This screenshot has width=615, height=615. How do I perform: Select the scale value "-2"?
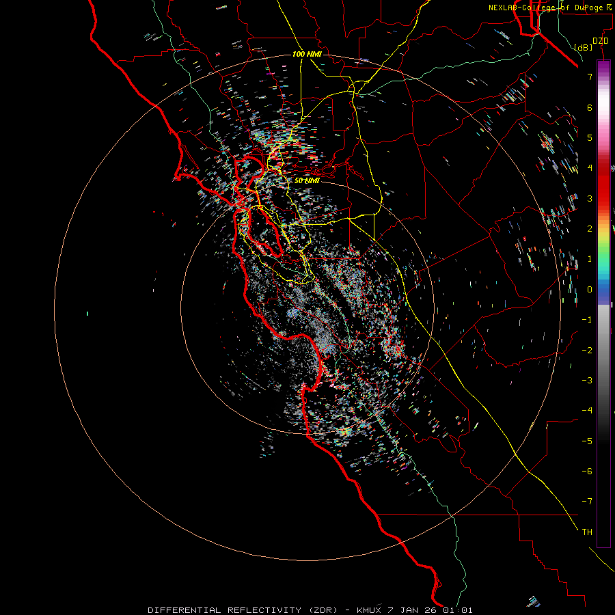tap(587, 351)
